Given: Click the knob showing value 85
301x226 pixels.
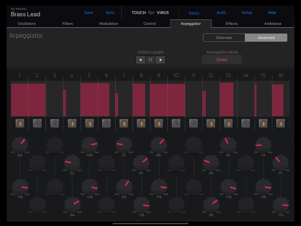Looking at the screenshot, I should coord(159,145).
